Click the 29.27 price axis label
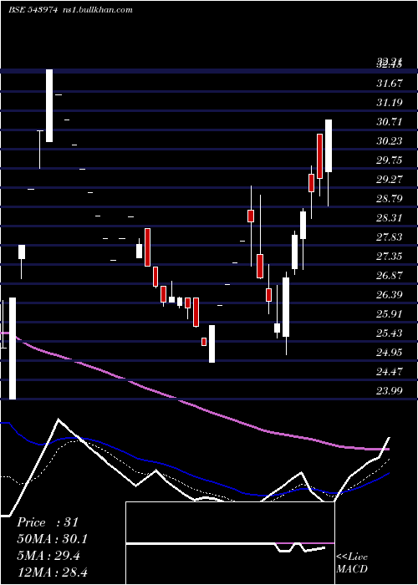 390,179
